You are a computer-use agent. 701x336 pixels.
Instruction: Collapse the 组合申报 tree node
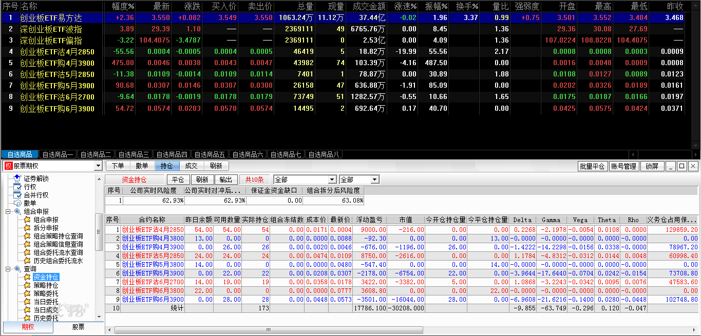coord(8,211)
